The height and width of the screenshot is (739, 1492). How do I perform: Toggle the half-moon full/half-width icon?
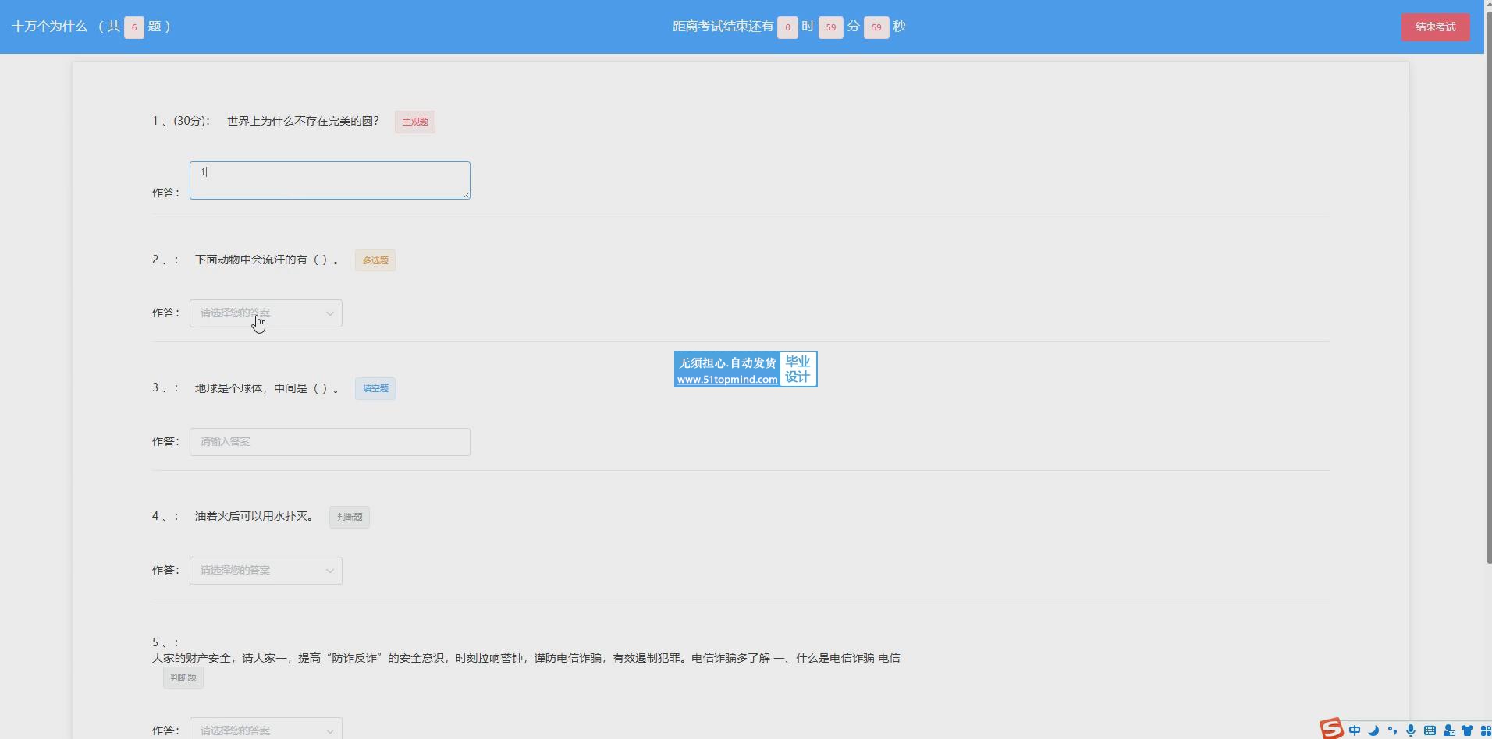tap(1373, 730)
